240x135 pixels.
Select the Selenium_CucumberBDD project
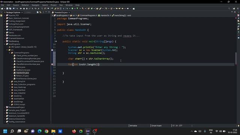(x=19, y=113)
